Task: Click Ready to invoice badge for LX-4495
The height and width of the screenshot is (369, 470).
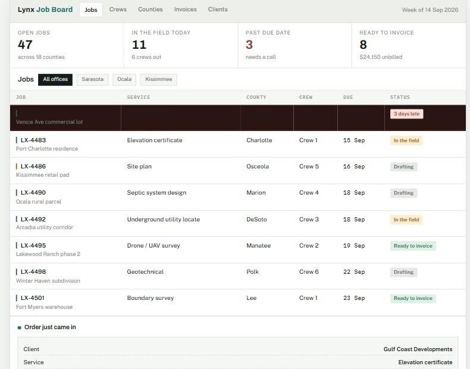Action: coord(413,246)
